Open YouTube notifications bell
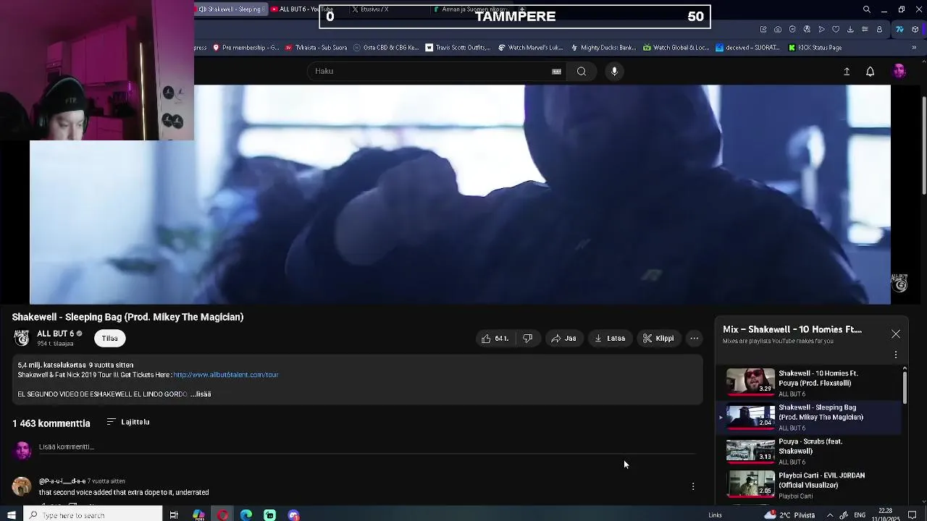The image size is (927, 521). (x=870, y=71)
